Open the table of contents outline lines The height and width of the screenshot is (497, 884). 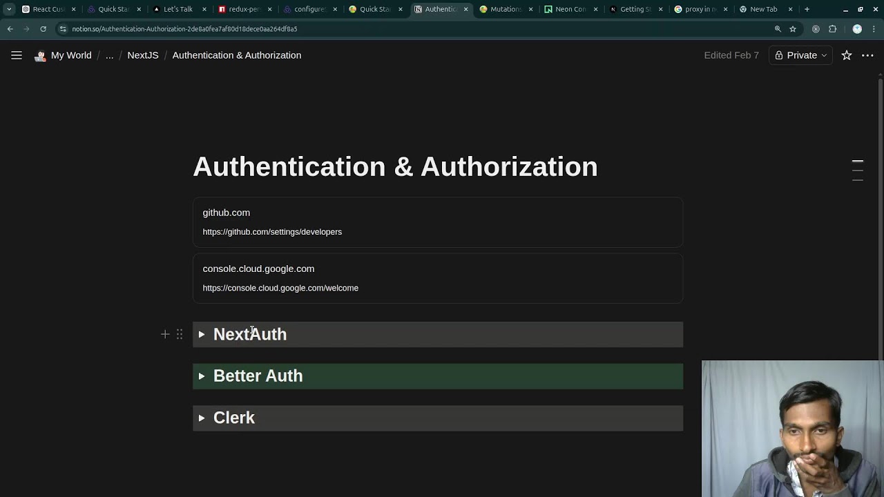tap(858, 170)
